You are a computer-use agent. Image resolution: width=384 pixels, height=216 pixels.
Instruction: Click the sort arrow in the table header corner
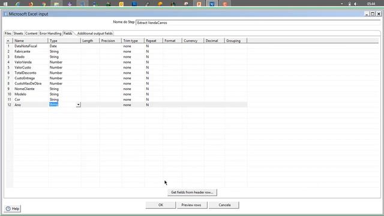(8, 41)
